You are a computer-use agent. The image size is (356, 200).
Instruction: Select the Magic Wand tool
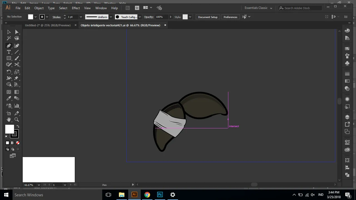[9, 38]
